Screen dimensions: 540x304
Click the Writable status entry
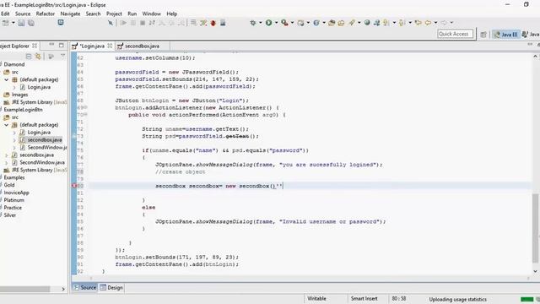pyautogui.click(x=316, y=299)
